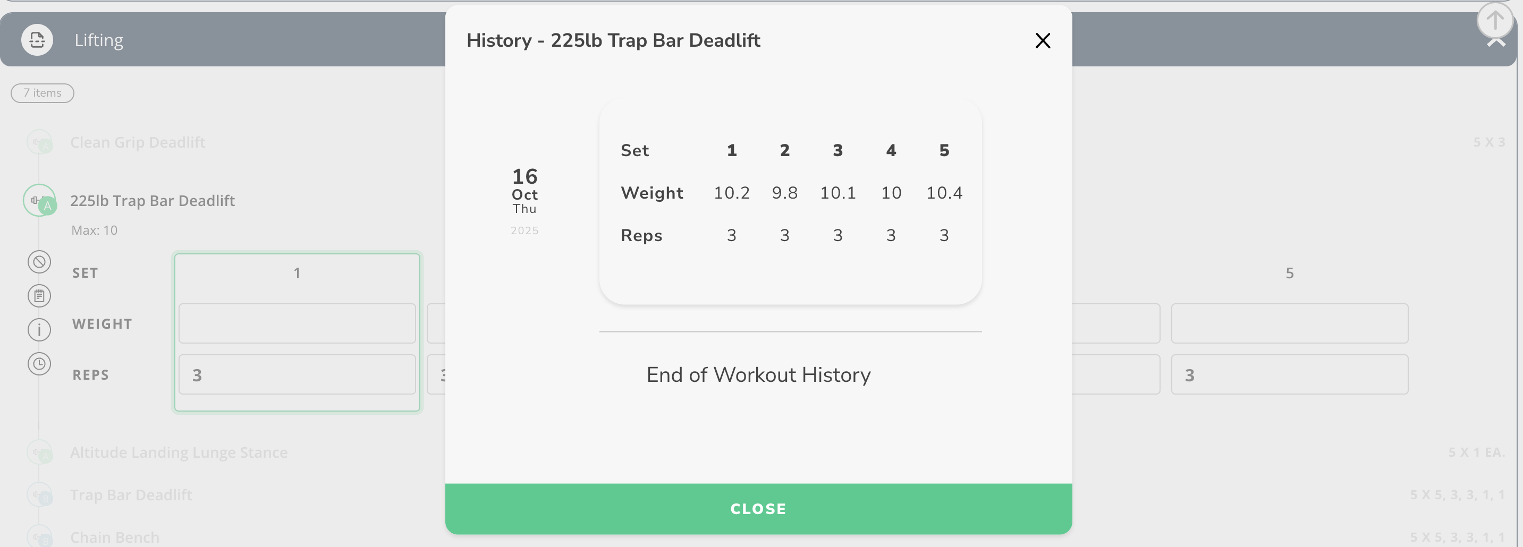Show exercise info via the 'i' icon
This screenshot has height=547, width=1523.
tap(39, 330)
